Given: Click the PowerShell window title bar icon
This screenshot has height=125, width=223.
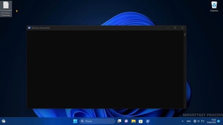Looking at the screenshot, I should point(29,28).
